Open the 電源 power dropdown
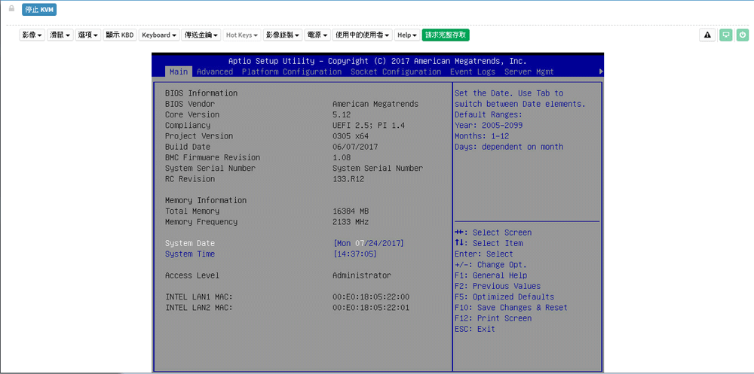Viewport: 754px width, 374px height. (317, 35)
